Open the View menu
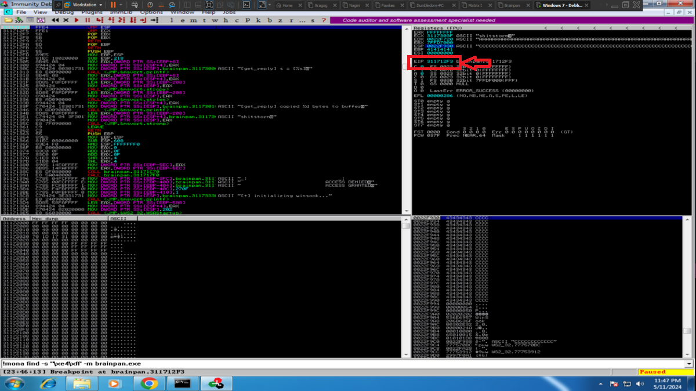The height and width of the screenshot is (391, 696). pos(41,12)
